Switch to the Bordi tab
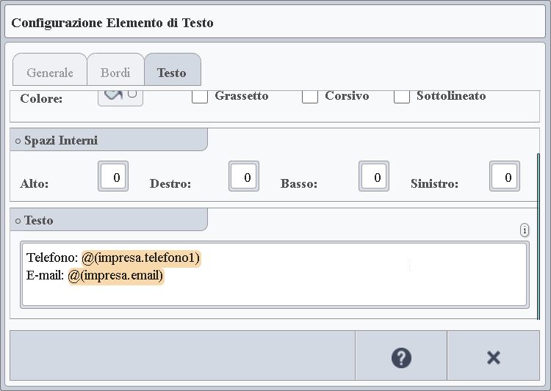This screenshot has height=391, width=551. [115, 70]
